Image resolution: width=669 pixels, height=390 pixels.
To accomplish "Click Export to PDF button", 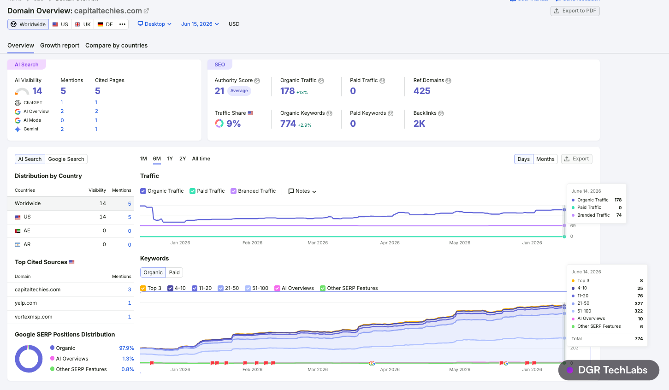I will [x=575, y=11].
